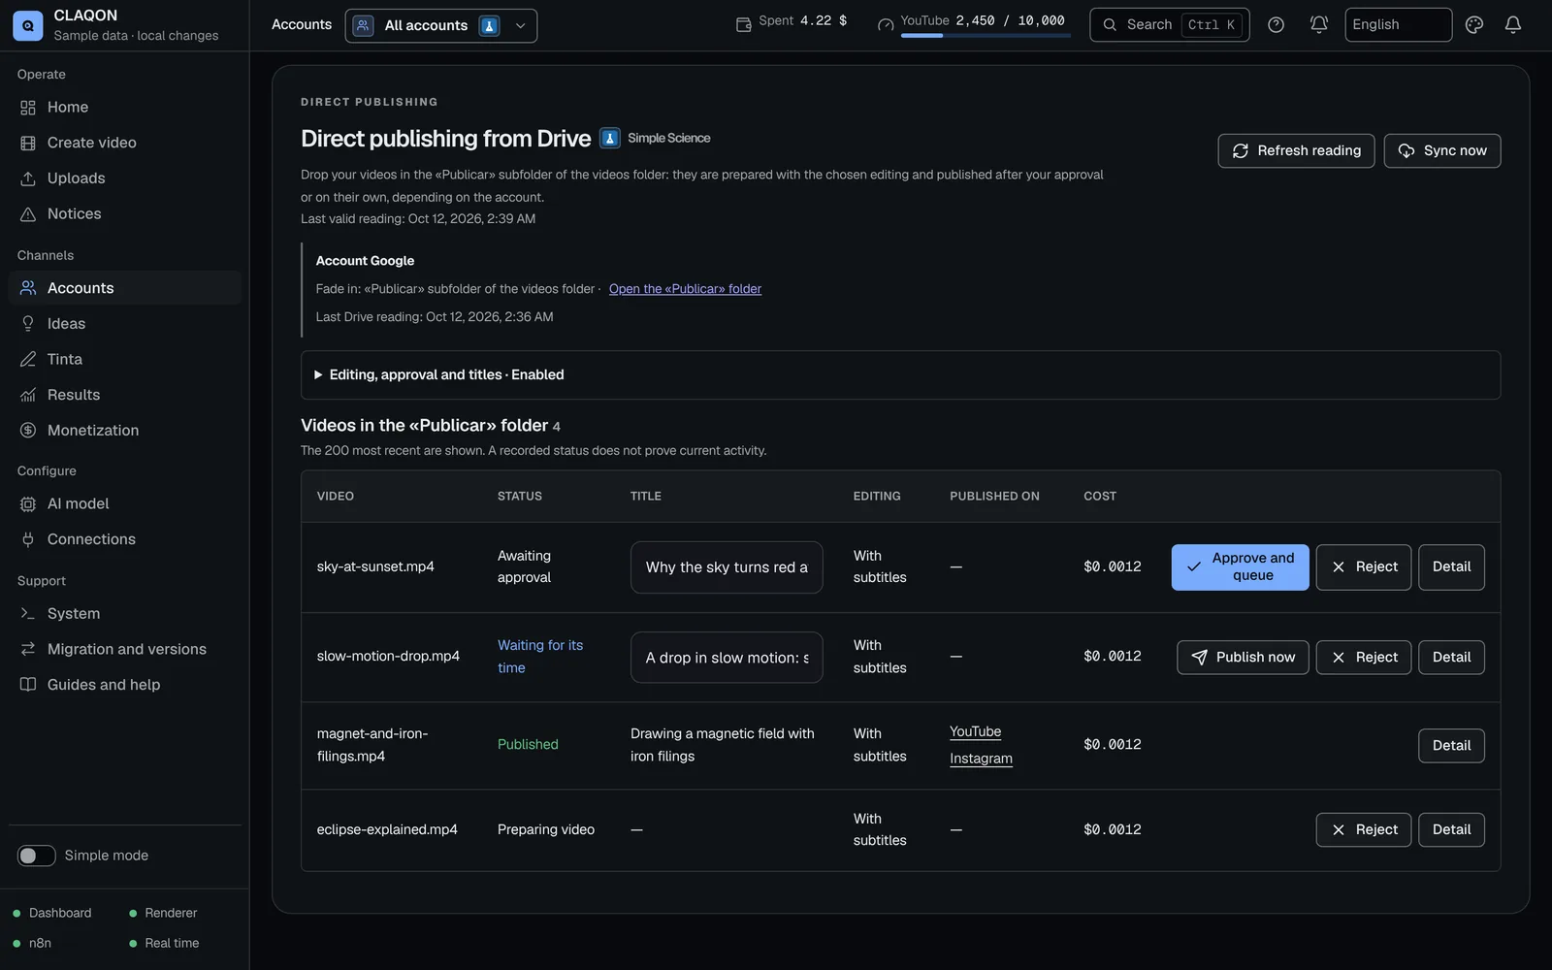Open Instagram link for magnet video
1552x970 pixels.
coord(981,759)
